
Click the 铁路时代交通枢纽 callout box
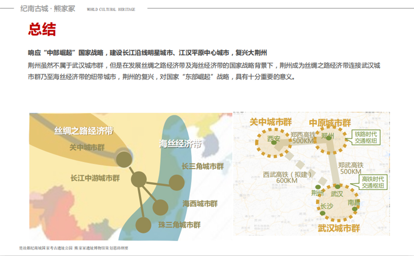366,137
